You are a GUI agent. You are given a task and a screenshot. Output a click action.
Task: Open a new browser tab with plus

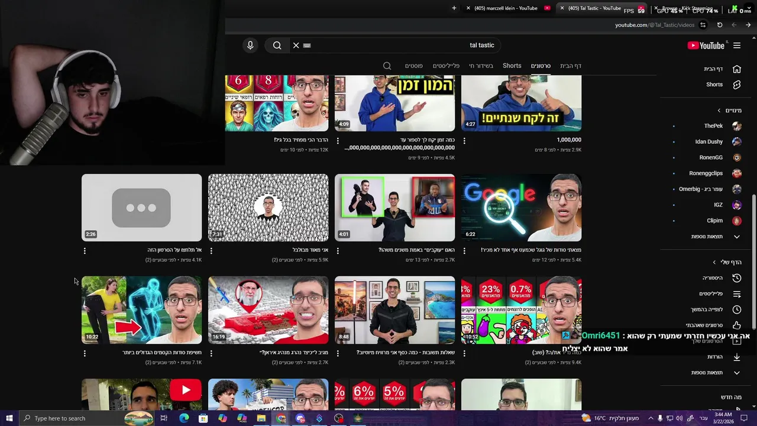point(454,8)
